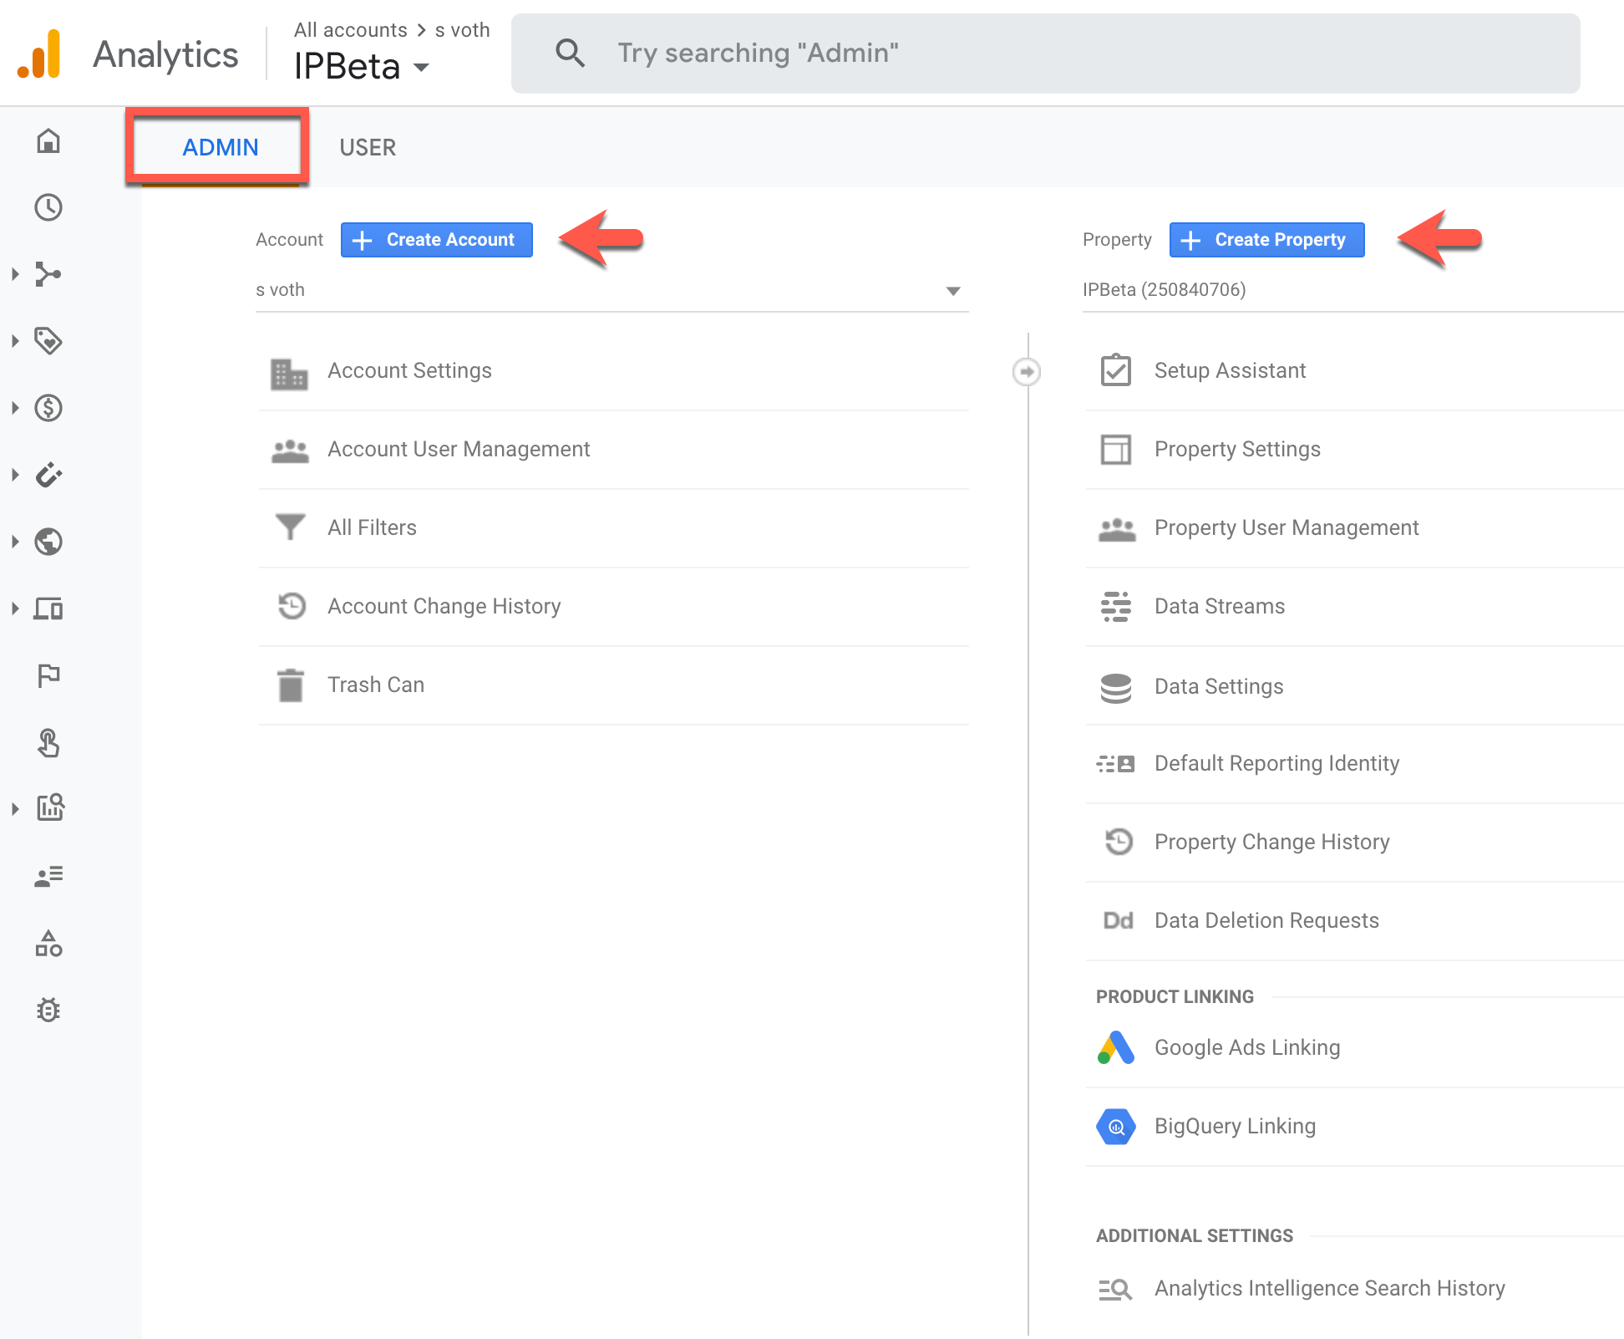Expand the Demographics sidebar section arrow
The width and height of the screenshot is (1624, 1339).
click(x=15, y=542)
